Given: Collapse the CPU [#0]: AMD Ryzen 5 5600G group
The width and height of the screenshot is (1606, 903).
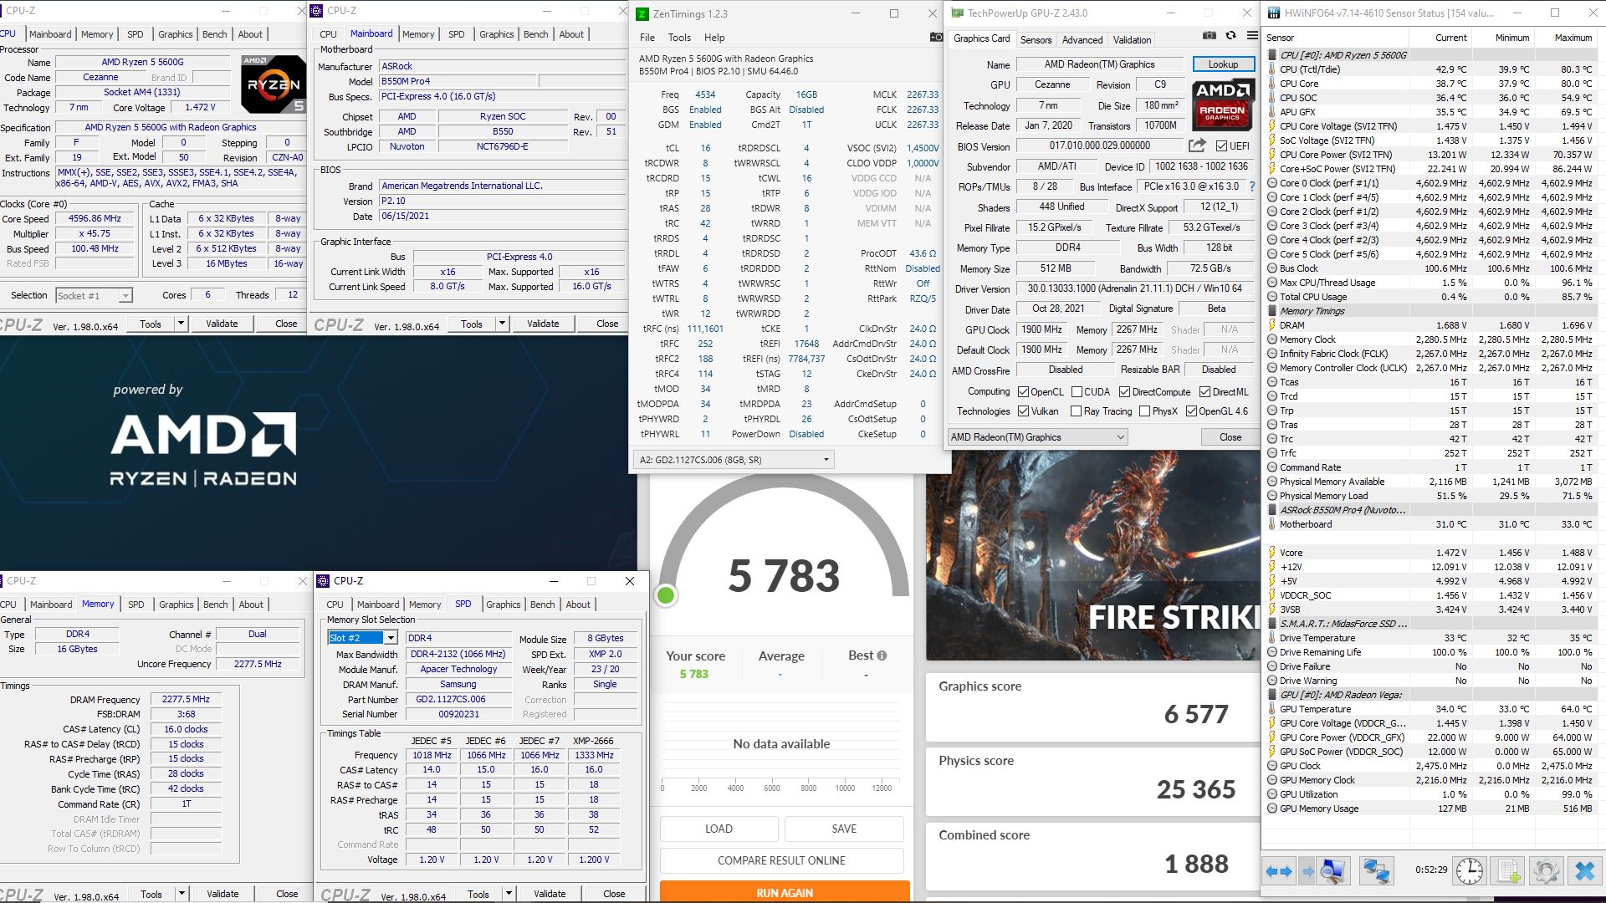Looking at the screenshot, I should point(1271,55).
